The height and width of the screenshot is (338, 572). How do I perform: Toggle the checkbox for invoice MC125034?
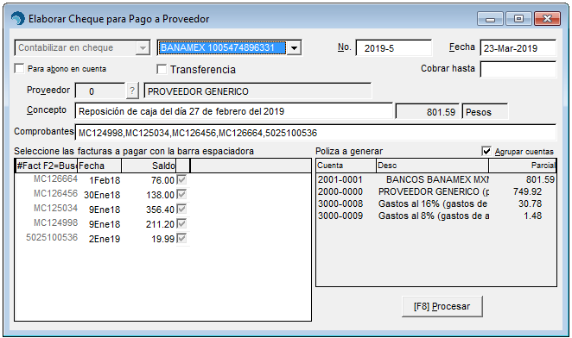(181, 209)
